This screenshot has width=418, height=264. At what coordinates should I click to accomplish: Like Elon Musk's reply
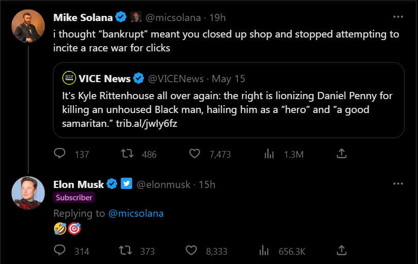click(x=192, y=251)
